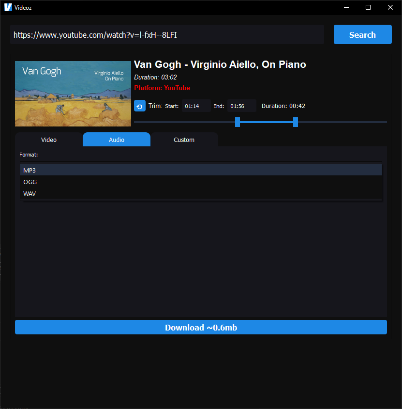Click the Duration: 03:02 text
Image resolution: width=402 pixels, height=409 pixels.
[x=155, y=77]
